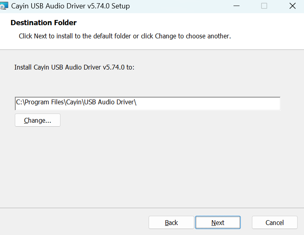304x235 pixels.
Task: Click the "C:" drive letter in the path field
Action: [19, 102]
